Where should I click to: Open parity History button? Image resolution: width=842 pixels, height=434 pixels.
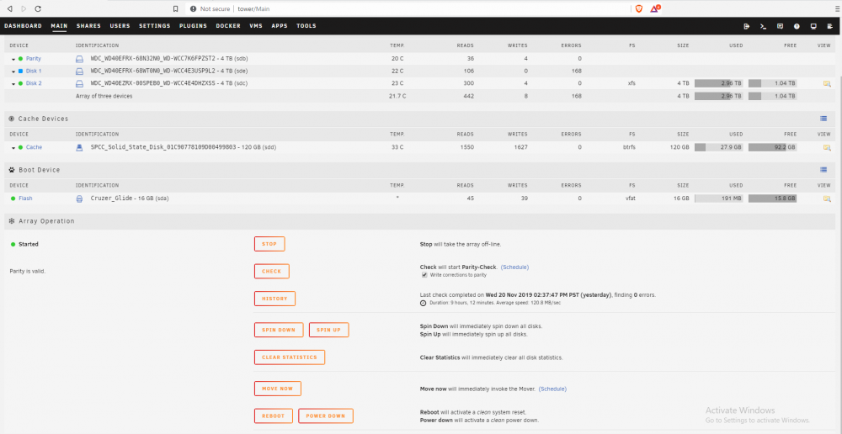[x=275, y=299]
